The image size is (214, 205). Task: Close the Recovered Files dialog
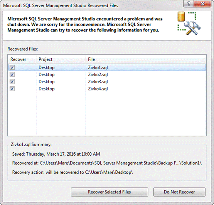pos(202,4)
